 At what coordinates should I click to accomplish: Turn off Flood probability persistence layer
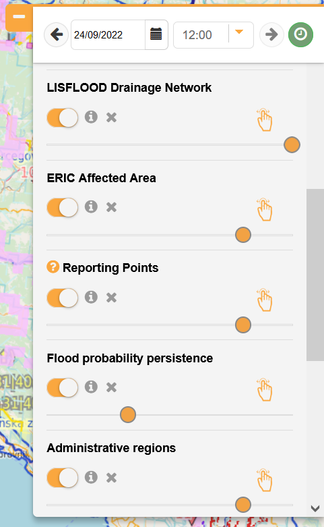pos(63,387)
